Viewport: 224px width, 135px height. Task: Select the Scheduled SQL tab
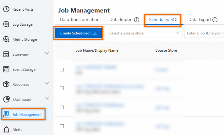tap(164, 19)
